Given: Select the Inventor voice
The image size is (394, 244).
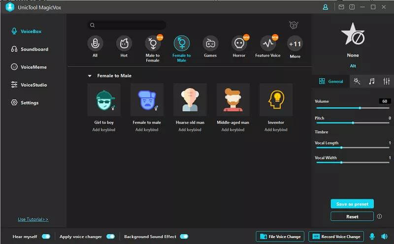Looking at the screenshot, I should click(276, 100).
